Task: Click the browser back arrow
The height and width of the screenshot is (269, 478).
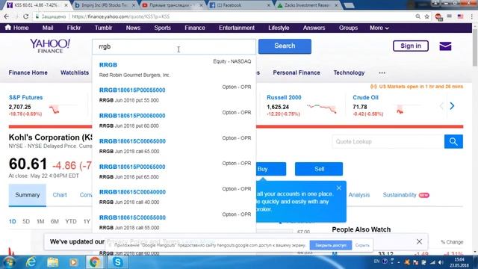Action: [x=7, y=16]
